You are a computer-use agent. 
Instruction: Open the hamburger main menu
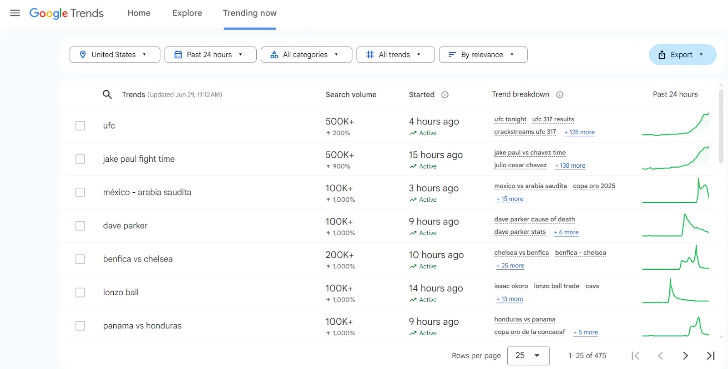[x=15, y=13]
